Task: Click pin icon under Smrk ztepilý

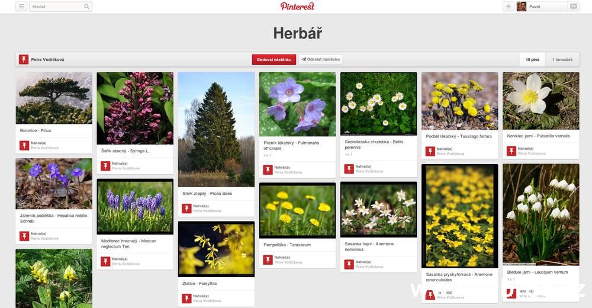Action: coord(186,208)
